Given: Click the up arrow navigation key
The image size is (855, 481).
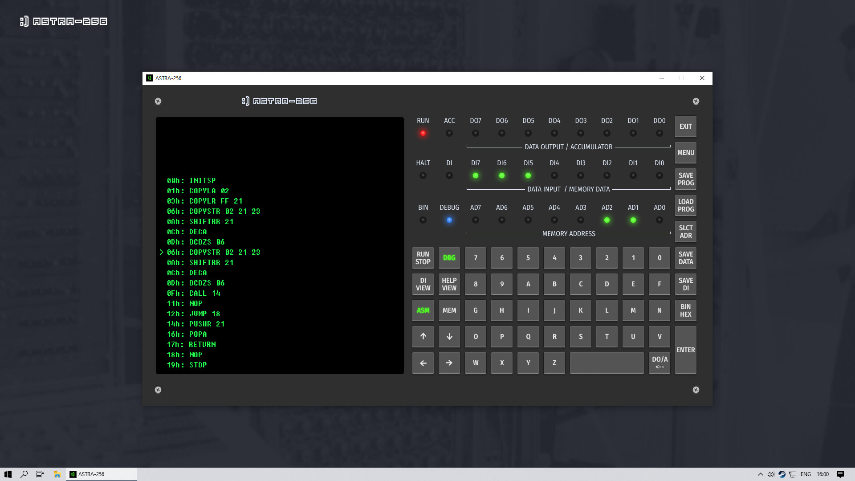Looking at the screenshot, I should (423, 337).
